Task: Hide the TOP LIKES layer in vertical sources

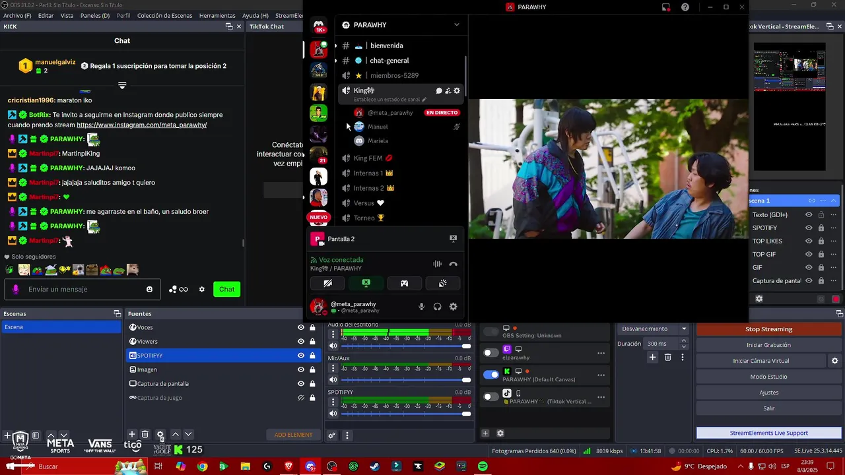Action: [x=809, y=241]
